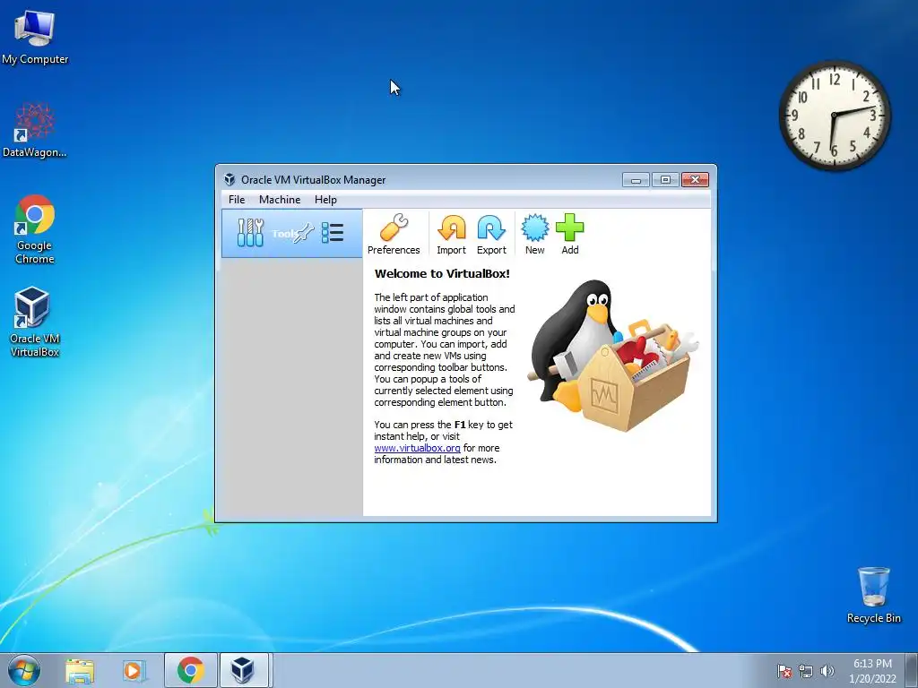Image resolution: width=918 pixels, height=688 pixels.
Task: Minimize the VirtualBox Manager window
Action: coord(636,179)
